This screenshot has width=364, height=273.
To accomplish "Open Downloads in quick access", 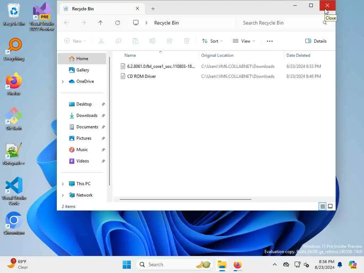I will (82, 116).
